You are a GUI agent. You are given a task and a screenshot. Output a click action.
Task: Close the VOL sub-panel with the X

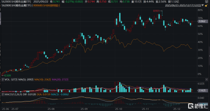(207, 80)
